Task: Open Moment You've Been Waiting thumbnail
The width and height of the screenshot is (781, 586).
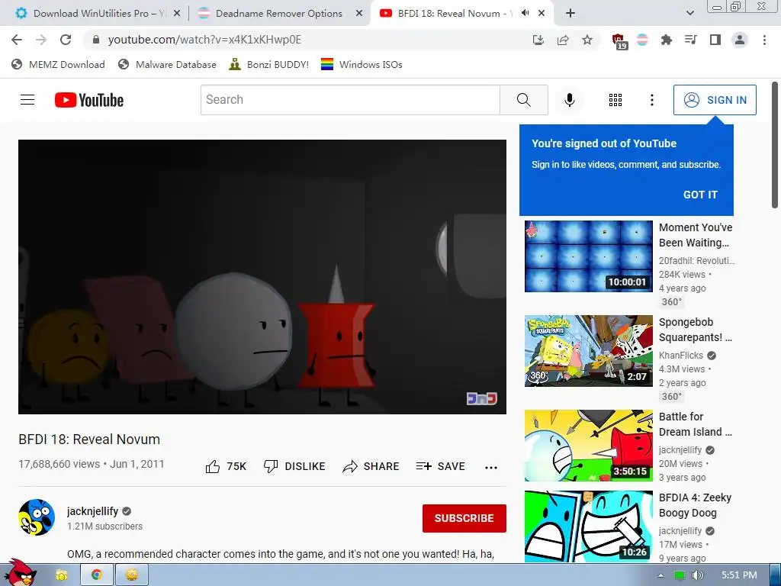Action: [588, 256]
